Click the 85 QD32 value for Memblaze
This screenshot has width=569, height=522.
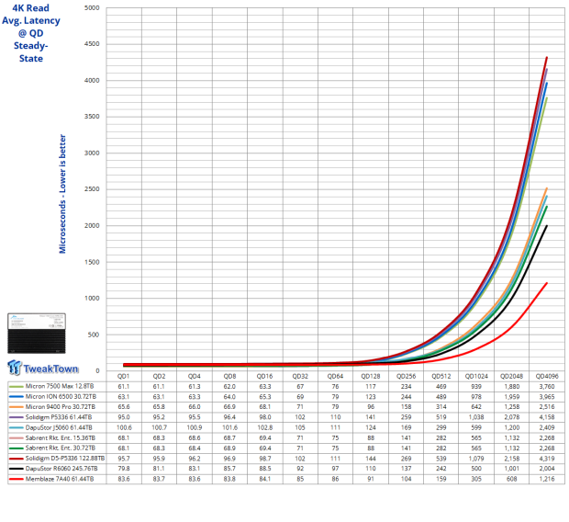(300, 479)
